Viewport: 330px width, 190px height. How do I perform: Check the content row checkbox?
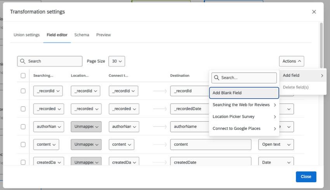click(x=23, y=144)
